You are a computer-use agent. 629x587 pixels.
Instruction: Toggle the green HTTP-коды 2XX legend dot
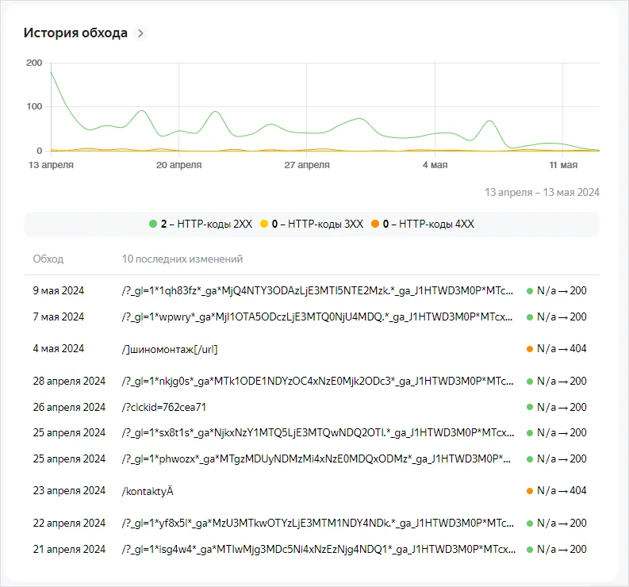(153, 224)
